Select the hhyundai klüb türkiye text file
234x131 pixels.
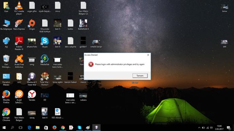(x=45, y=26)
